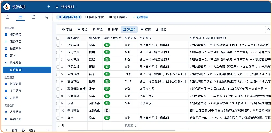Viewport: 272px width, 133px height.
Task: Click the 对账单 pie chart icon
Action: coord(6,98)
